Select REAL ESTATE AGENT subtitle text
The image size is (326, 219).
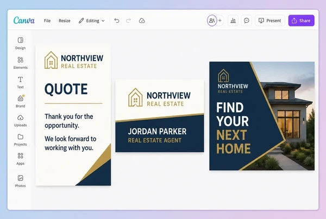point(155,140)
